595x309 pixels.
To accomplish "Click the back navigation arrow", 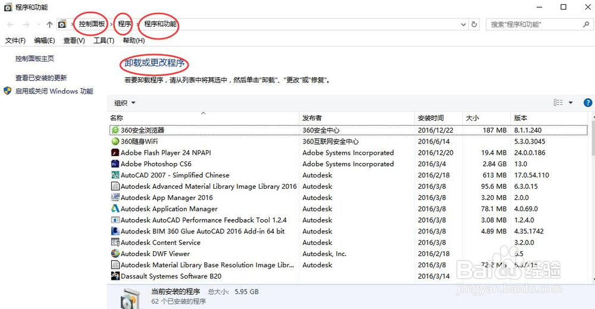I will tap(10, 24).
